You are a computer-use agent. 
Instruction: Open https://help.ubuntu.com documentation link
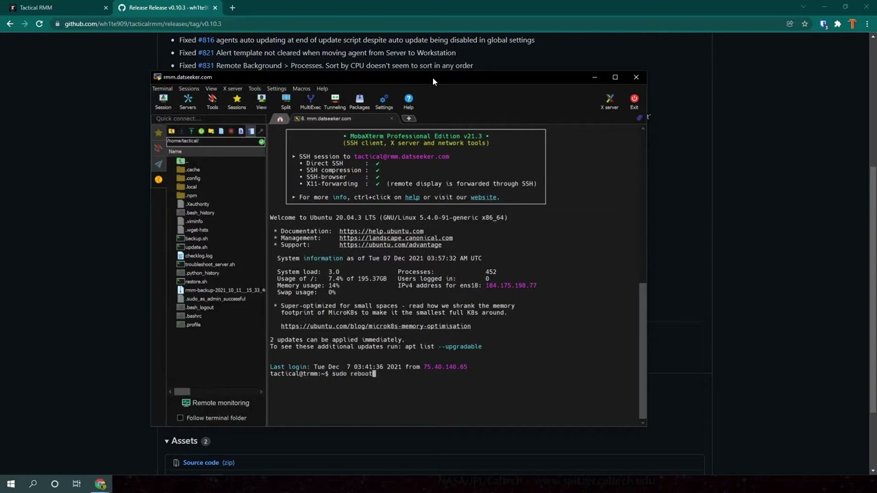click(x=381, y=231)
